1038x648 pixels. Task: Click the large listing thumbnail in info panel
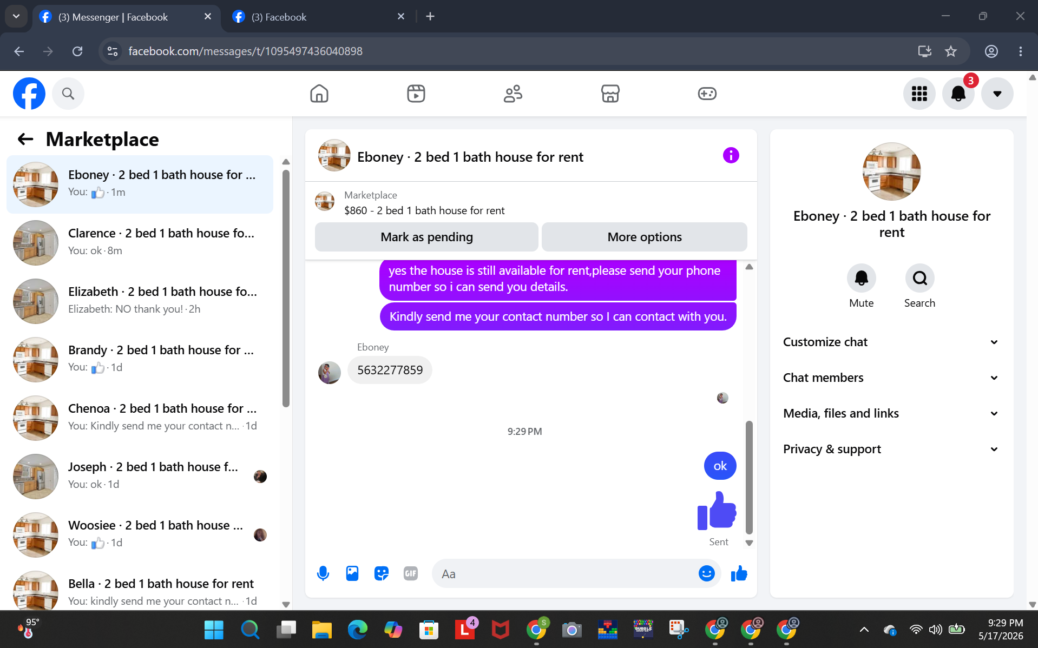pos(891,171)
